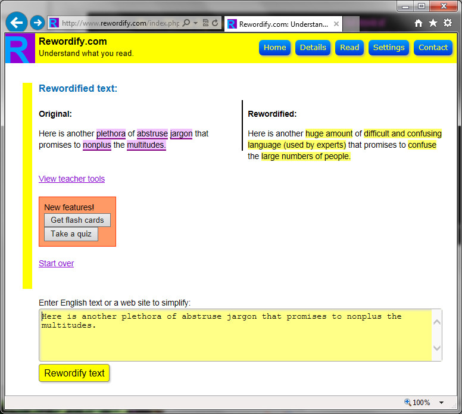Open the zoom level dropdown arrow

[441, 403]
